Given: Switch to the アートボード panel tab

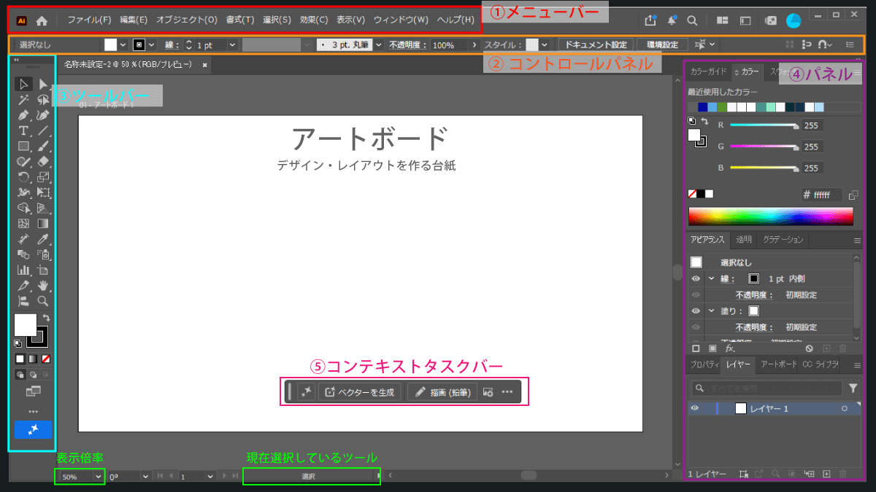Looking at the screenshot, I should click(777, 364).
